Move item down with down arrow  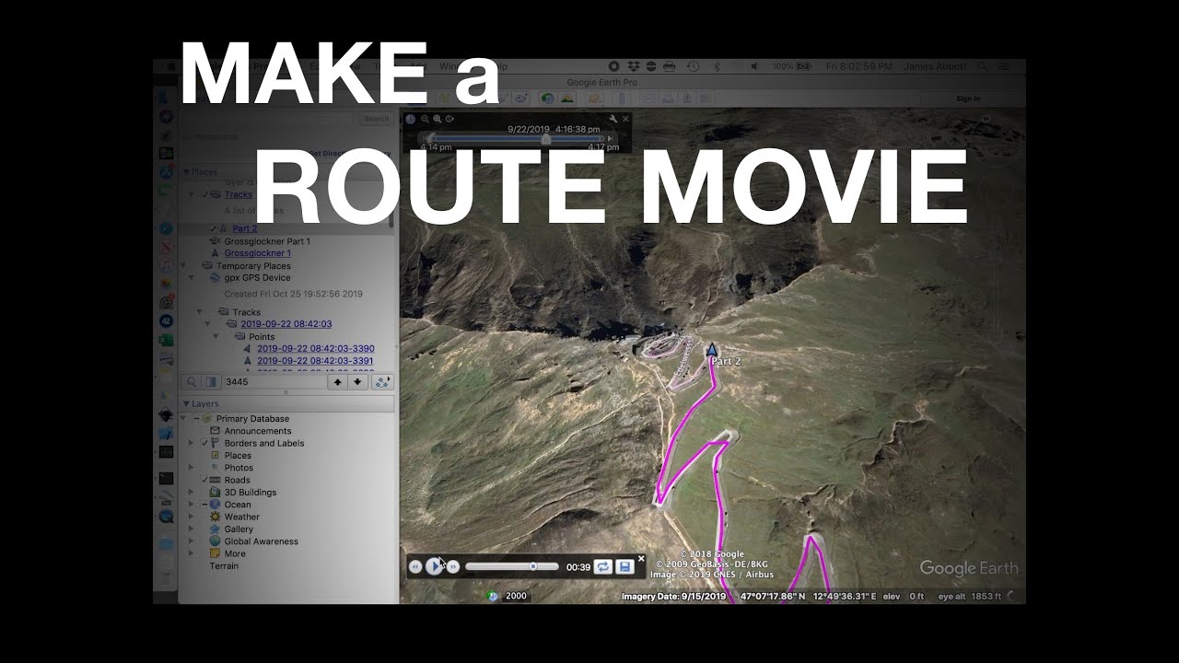357,382
